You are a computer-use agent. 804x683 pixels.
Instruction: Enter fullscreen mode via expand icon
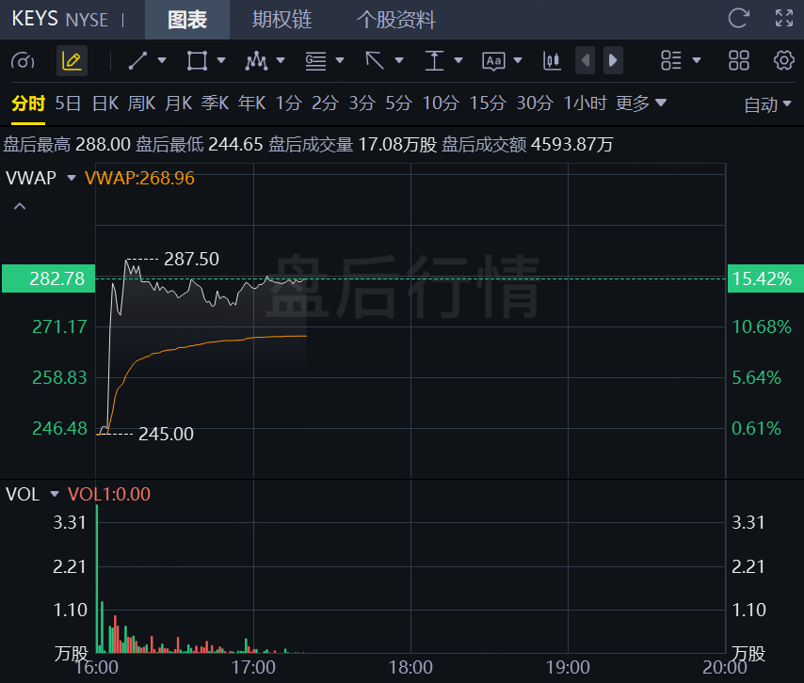[784, 19]
